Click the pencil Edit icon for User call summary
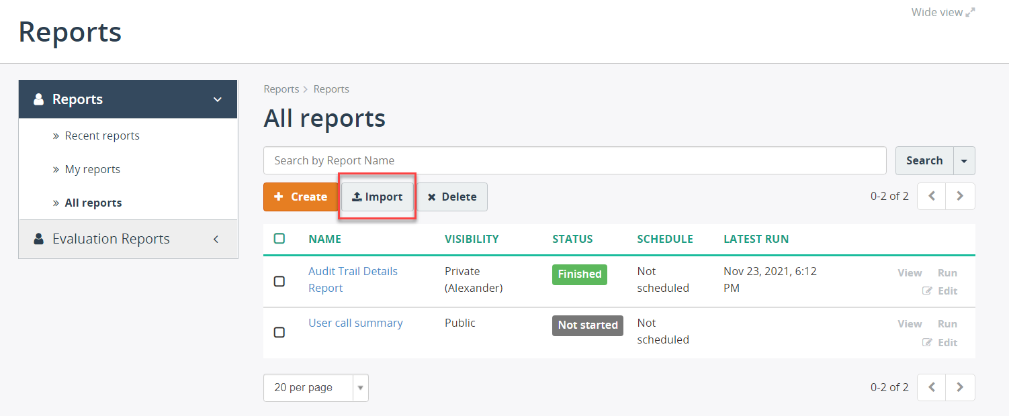 [x=927, y=343]
